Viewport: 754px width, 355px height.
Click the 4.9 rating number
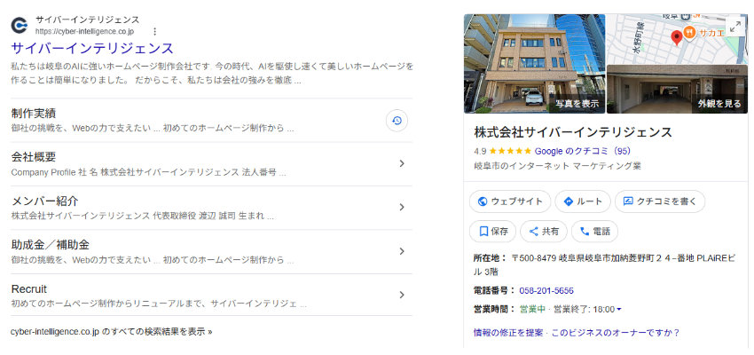(480, 151)
